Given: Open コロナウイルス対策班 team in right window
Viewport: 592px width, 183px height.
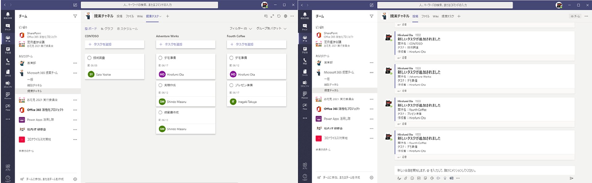Looking at the screenshot, I should click(x=335, y=138).
